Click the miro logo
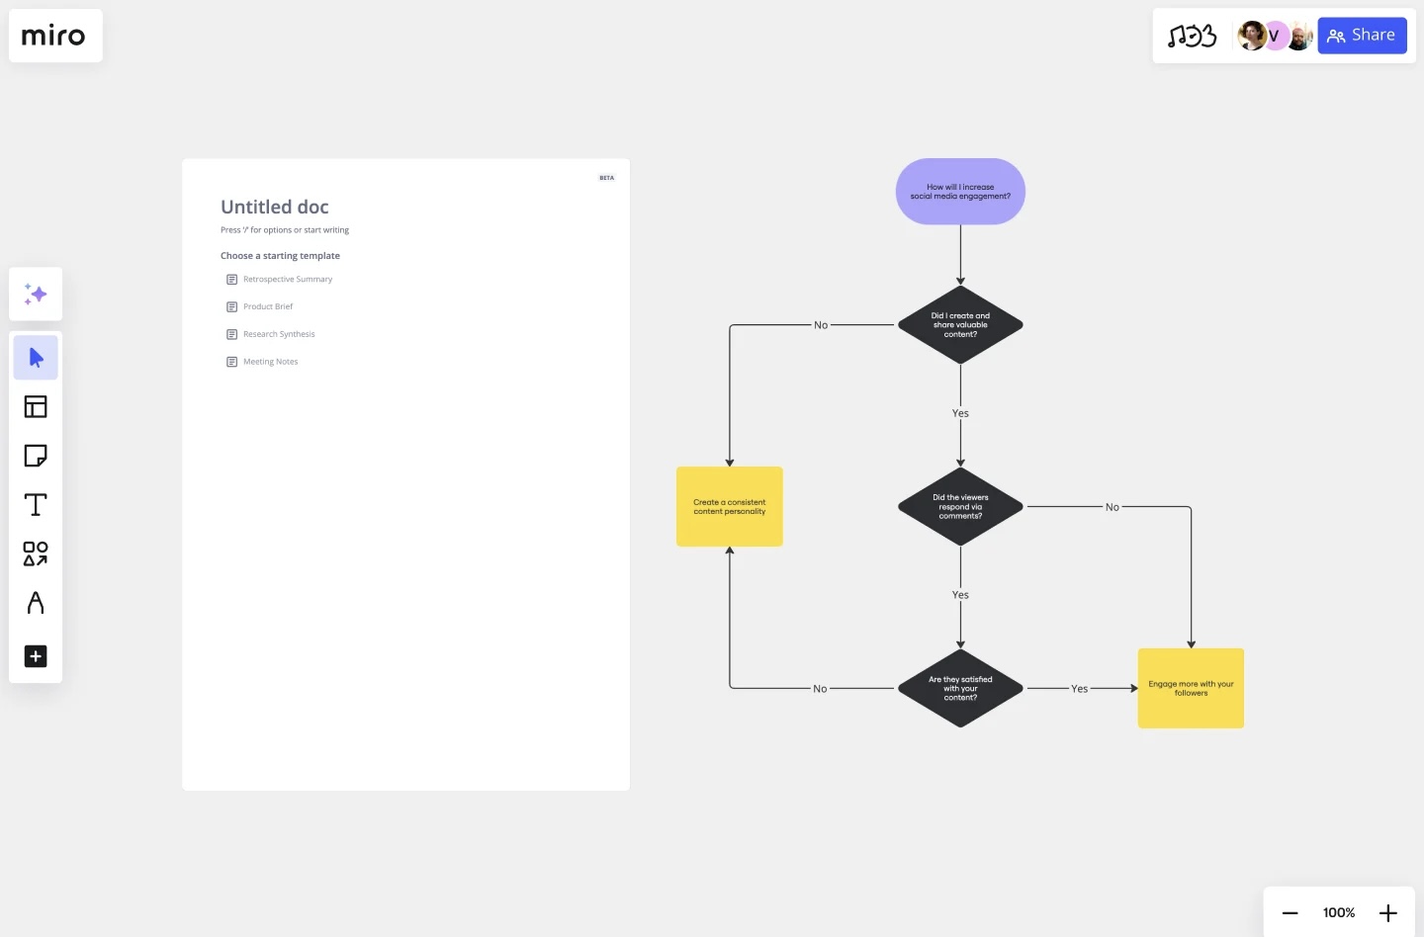This screenshot has width=1424, height=937. tap(53, 36)
